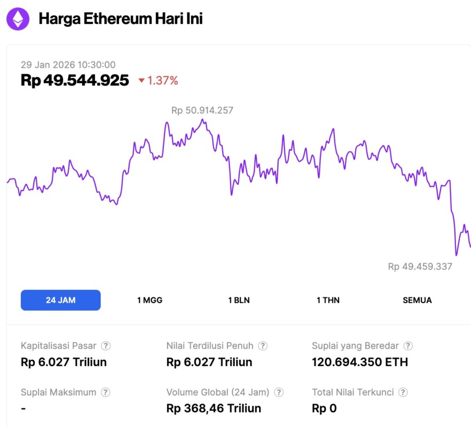Click the purple Ethereum logo icon
The width and height of the screenshot is (471, 427).
pyautogui.click(x=18, y=19)
